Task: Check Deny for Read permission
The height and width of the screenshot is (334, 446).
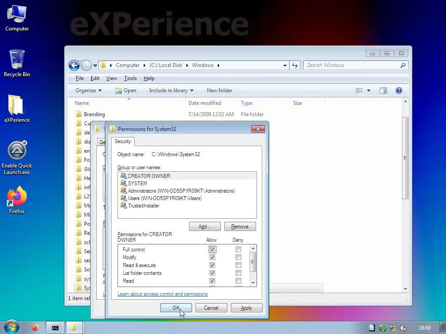Action: 238,281
